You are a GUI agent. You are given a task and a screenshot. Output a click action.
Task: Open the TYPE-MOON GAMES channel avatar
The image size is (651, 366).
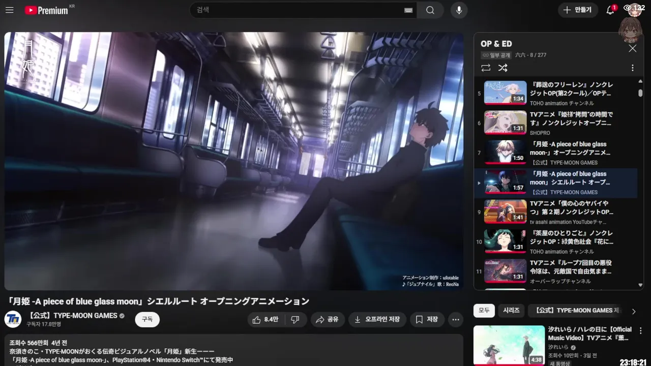(x=13, y=319)
